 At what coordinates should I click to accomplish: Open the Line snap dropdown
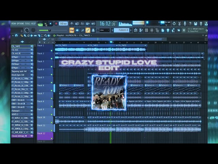coord(105,30)
